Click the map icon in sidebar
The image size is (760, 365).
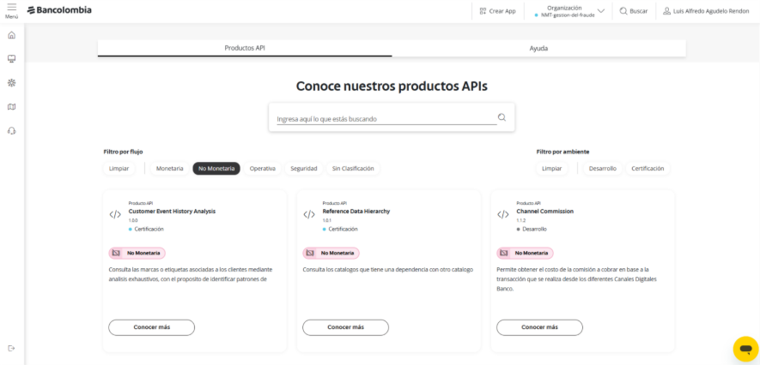(11, 107)
